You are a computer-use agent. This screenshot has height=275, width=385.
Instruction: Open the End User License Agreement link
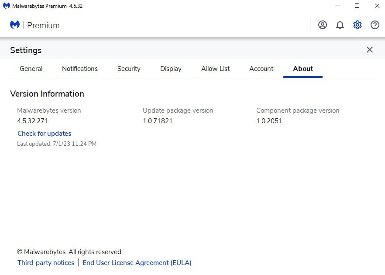[137, 263]
